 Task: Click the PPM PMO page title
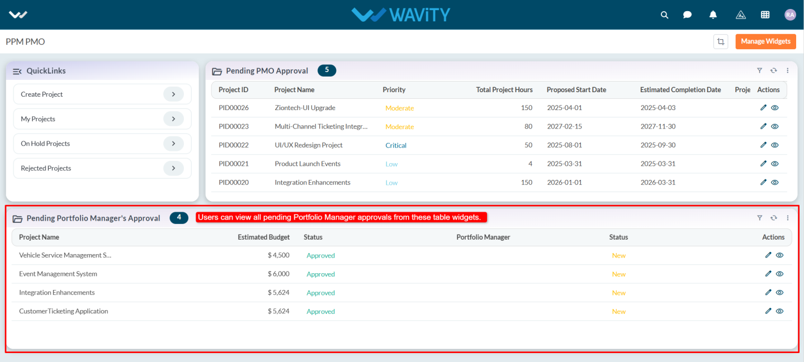(25, 41)
